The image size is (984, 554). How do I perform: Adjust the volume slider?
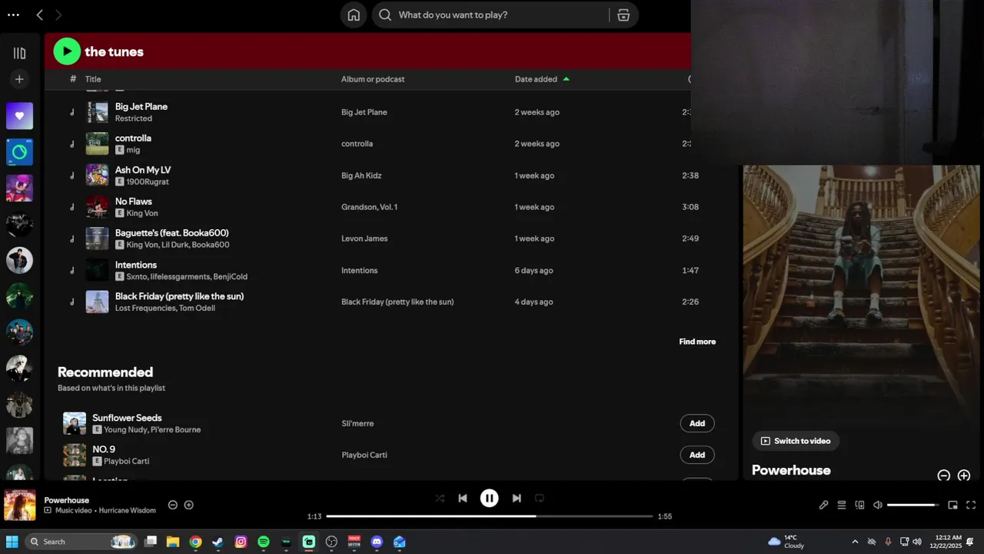913,505
